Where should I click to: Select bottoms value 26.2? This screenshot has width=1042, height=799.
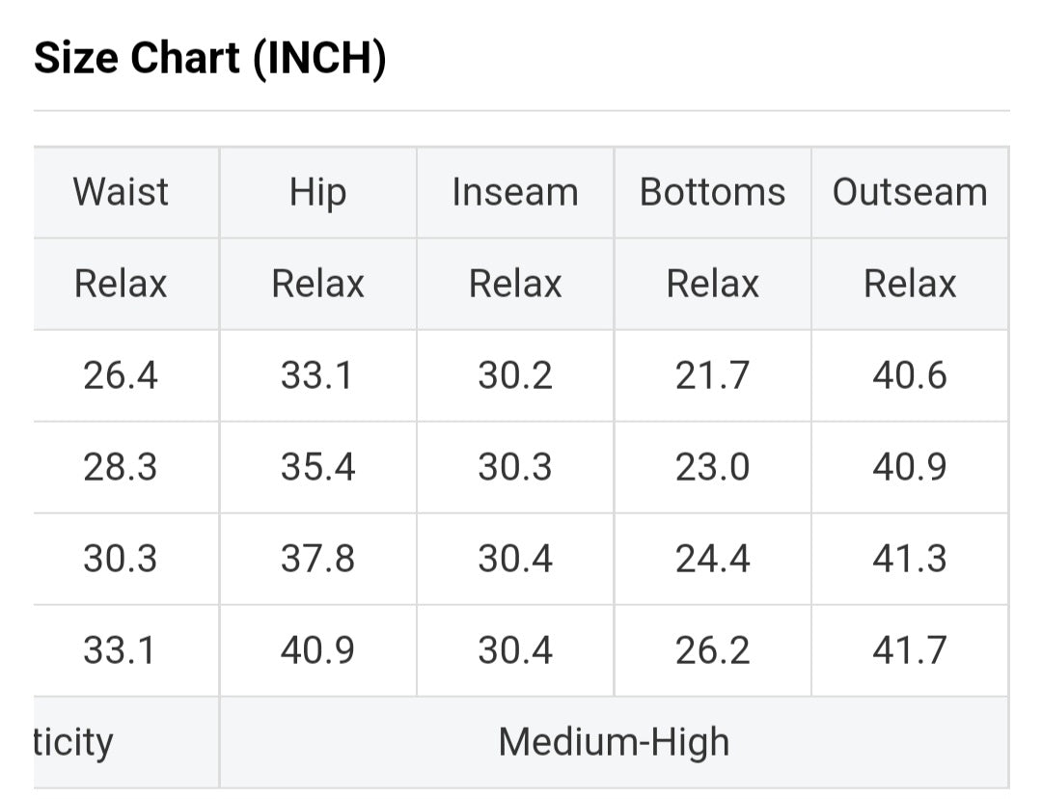712,650
